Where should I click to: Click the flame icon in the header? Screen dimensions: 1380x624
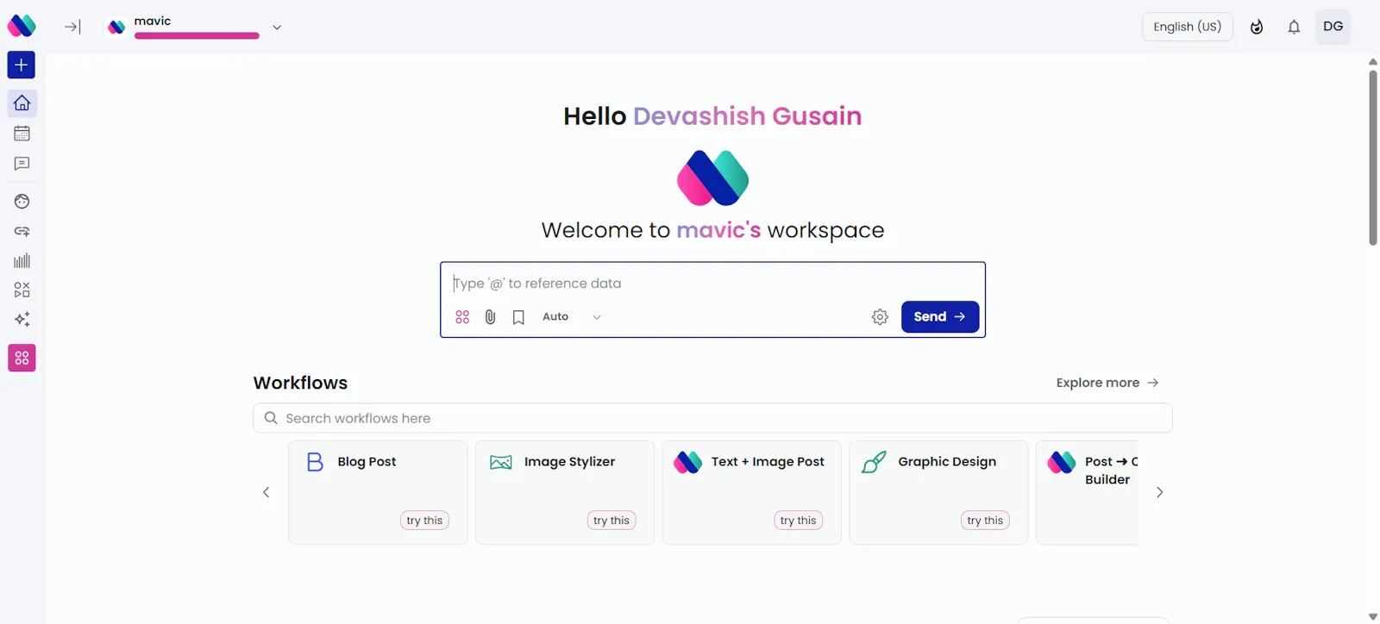tap(1257, 27)
